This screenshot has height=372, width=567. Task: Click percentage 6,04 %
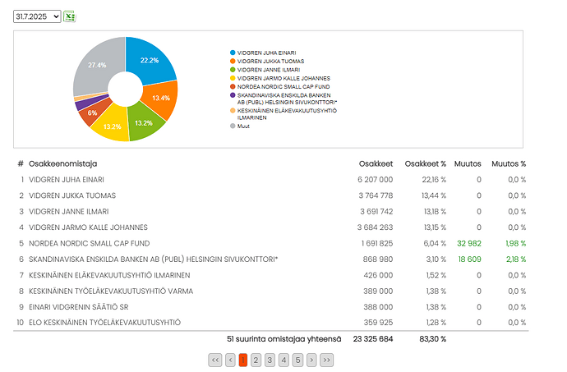click(435, 243)
